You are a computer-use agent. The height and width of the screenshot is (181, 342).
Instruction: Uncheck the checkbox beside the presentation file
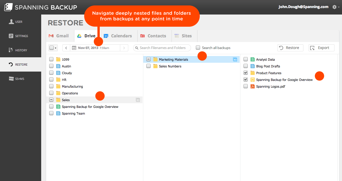pos(246,80)
